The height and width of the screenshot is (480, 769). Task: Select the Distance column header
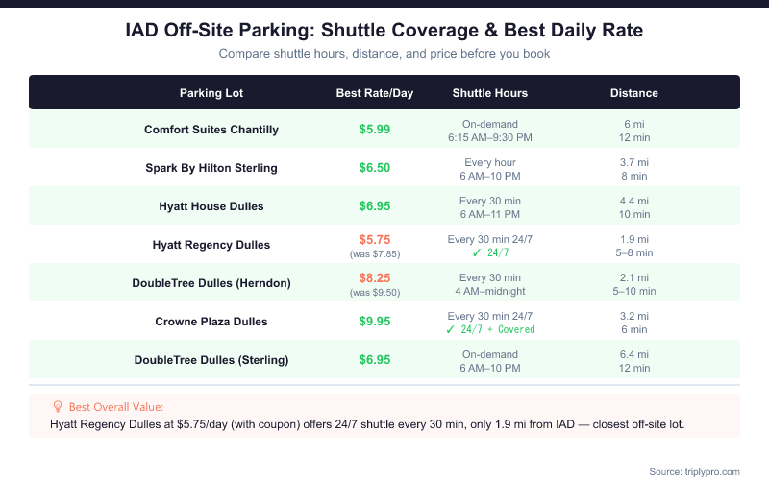(634, 93)
